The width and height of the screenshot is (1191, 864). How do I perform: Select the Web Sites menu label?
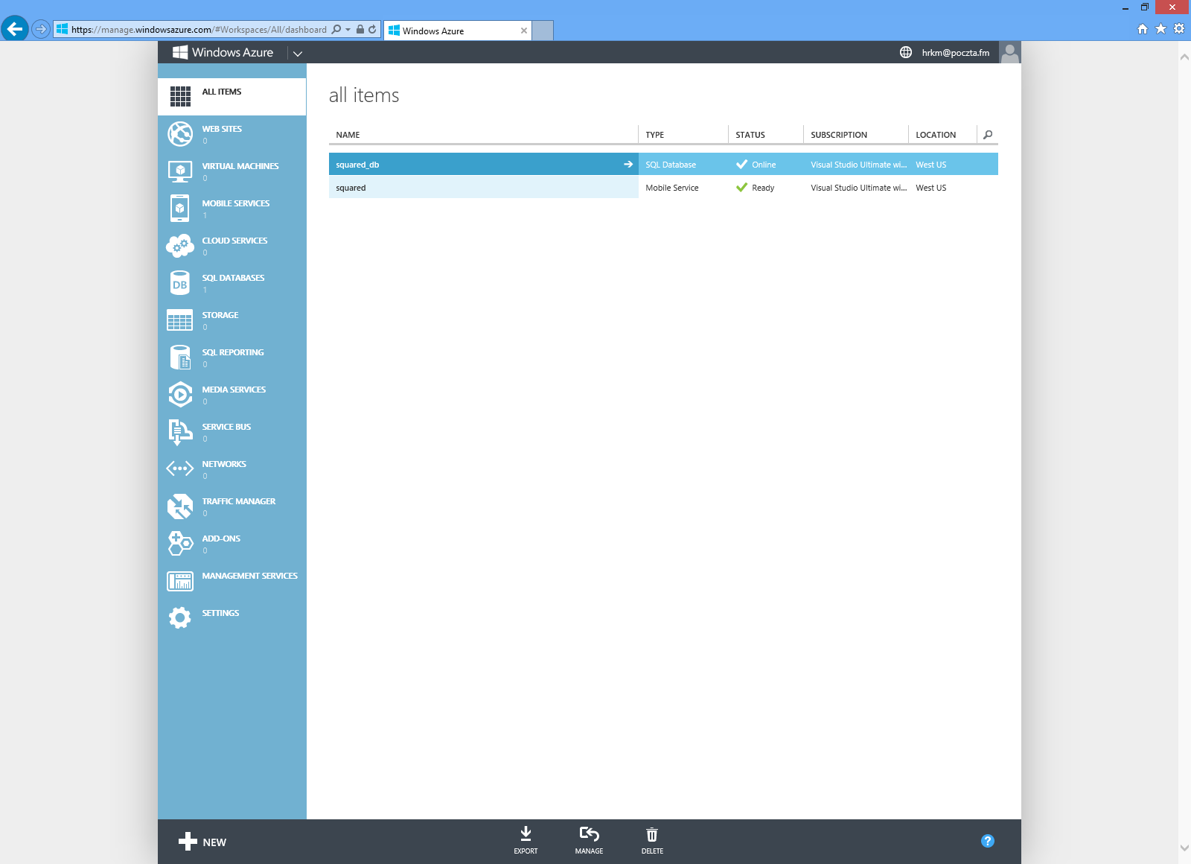(x=222, y=129)
